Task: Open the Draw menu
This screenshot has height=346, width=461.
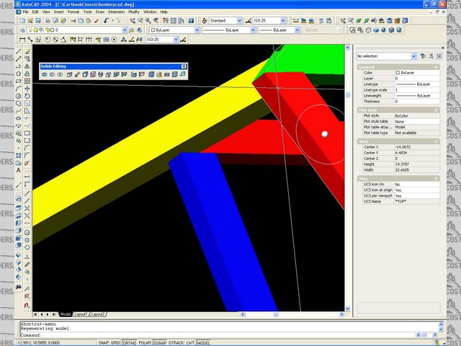Action: point(100,12)
